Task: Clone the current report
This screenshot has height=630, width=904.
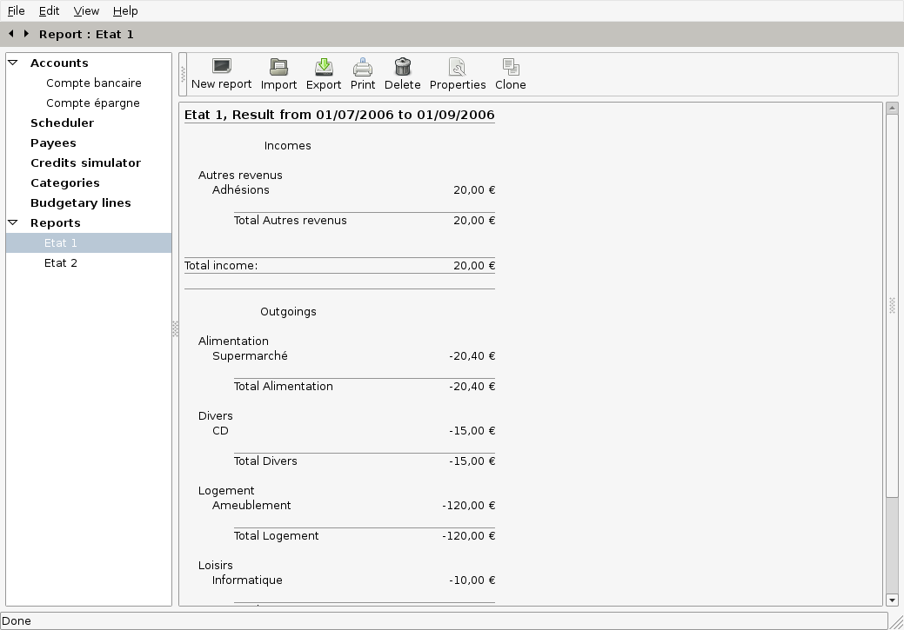Action: (511, 68)
